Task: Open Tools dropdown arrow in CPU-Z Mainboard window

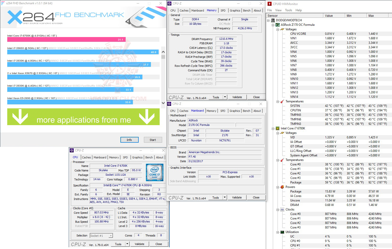Action: (x=225, y=197)
